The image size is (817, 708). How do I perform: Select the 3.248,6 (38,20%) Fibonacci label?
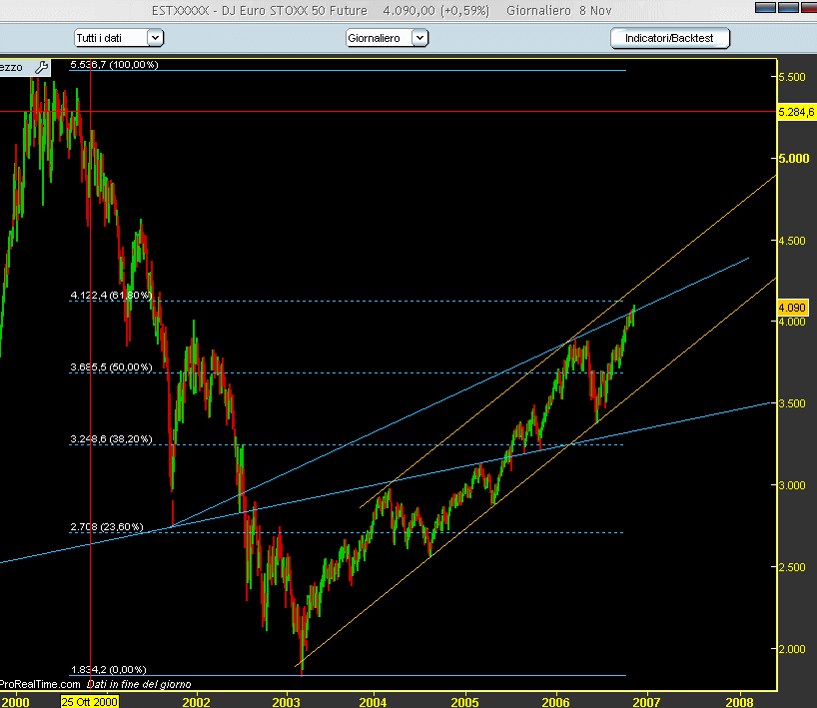tap(111, 439)
